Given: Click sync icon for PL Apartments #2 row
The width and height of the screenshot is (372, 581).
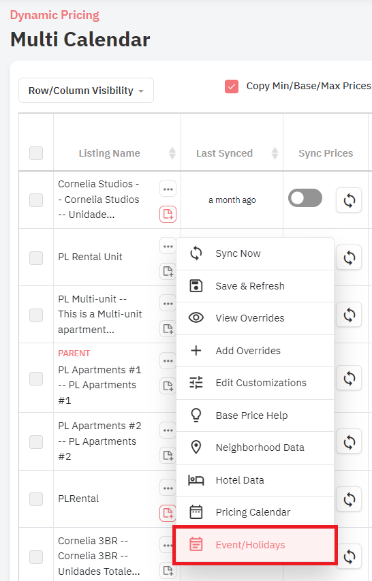Looking at the screenshot, I should 349,441.
